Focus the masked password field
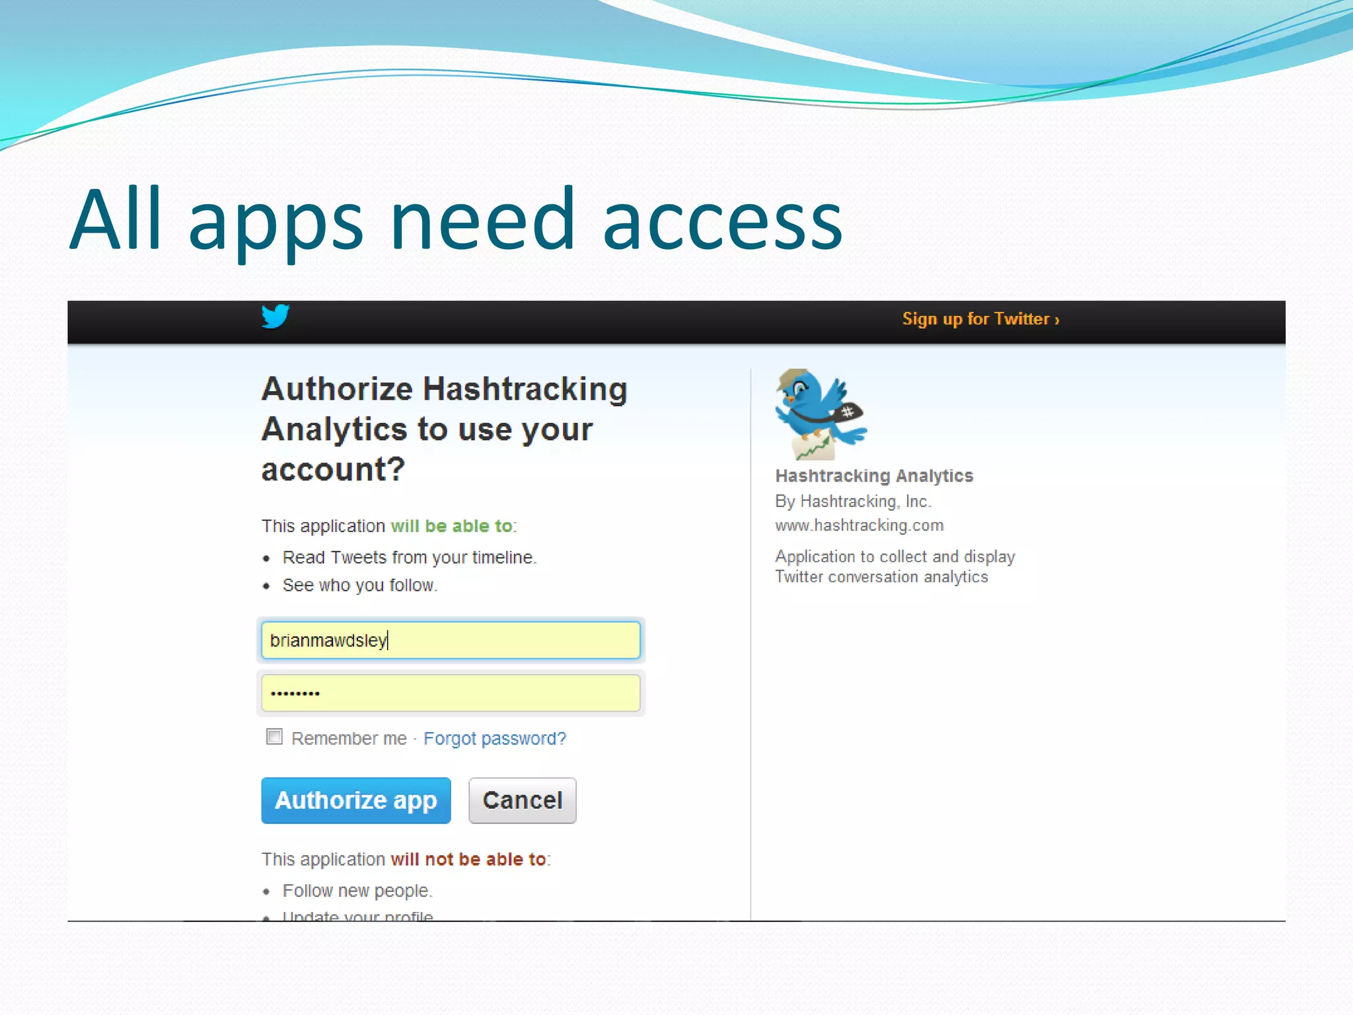This screenshot has height=1015, width=1353. point(451,693)
